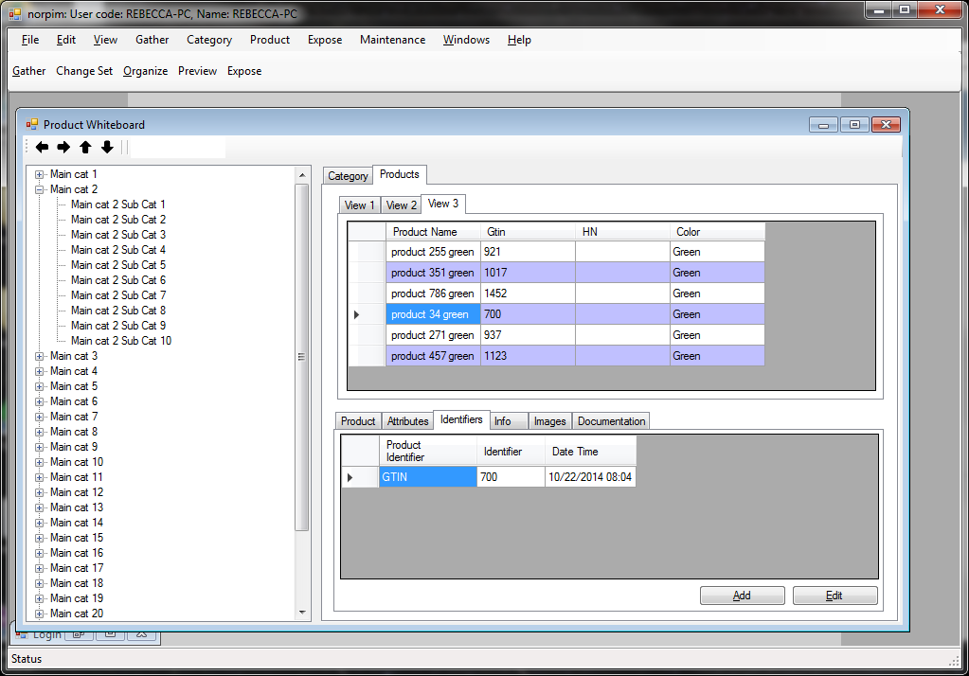Image resolution: width=969 pixels, height=676 pixels.
Task: Switch to the Category tab
Action: (348, 176)
